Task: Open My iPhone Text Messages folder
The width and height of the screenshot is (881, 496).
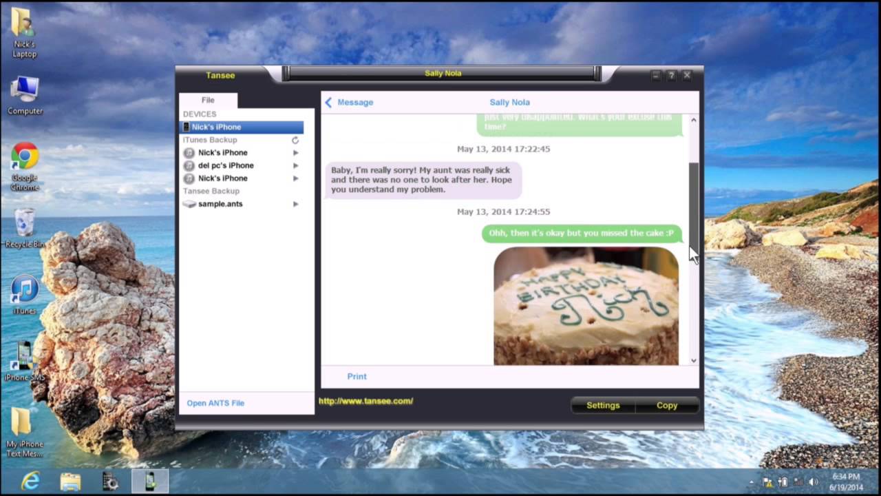Action: point(25,433)
